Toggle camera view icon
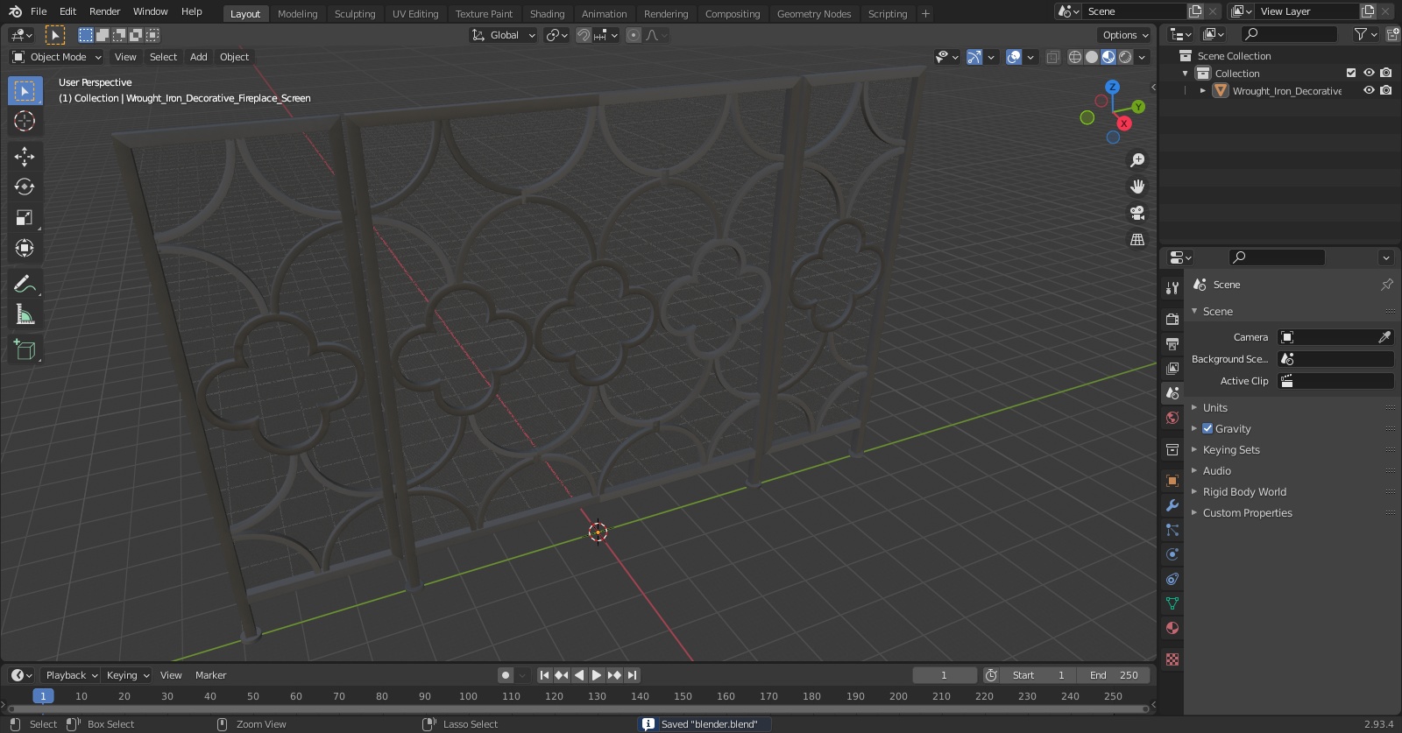The width and height of the screenshot is (1402, 733). pyautogui.click(x=1137, y=213)
